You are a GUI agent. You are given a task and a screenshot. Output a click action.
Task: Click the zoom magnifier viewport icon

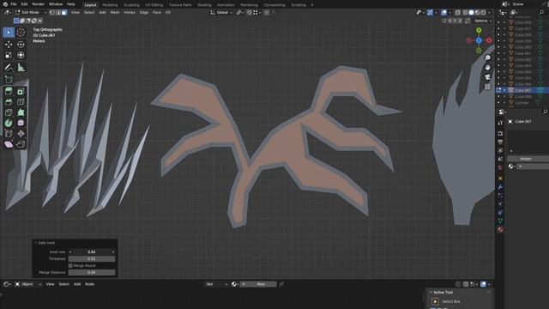[487, 58]
